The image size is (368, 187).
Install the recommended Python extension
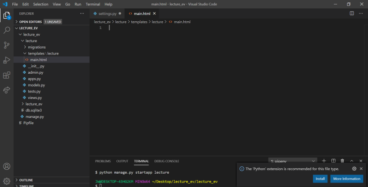pyautogui.click(x=320, y=179)
